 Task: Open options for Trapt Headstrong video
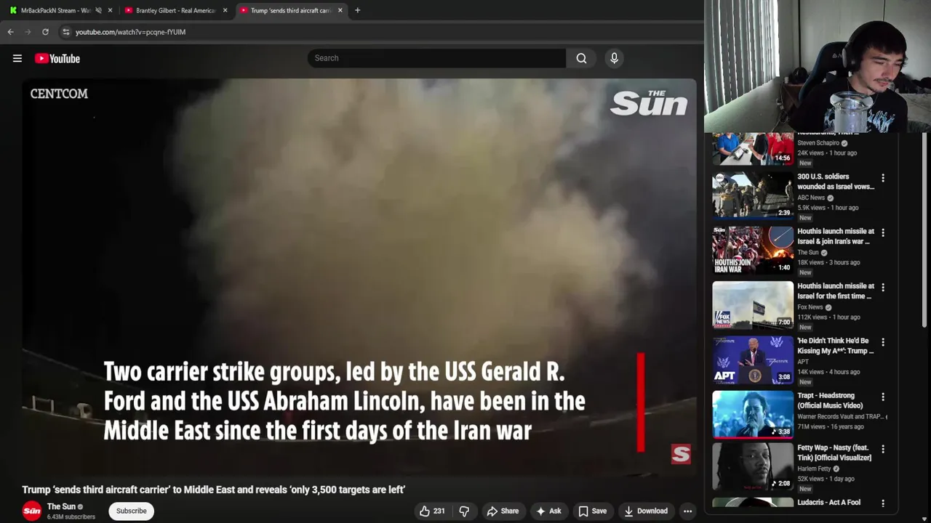(x=883, y=397)
